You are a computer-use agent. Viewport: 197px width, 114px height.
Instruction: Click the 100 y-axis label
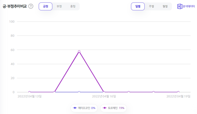coord(12,22)
